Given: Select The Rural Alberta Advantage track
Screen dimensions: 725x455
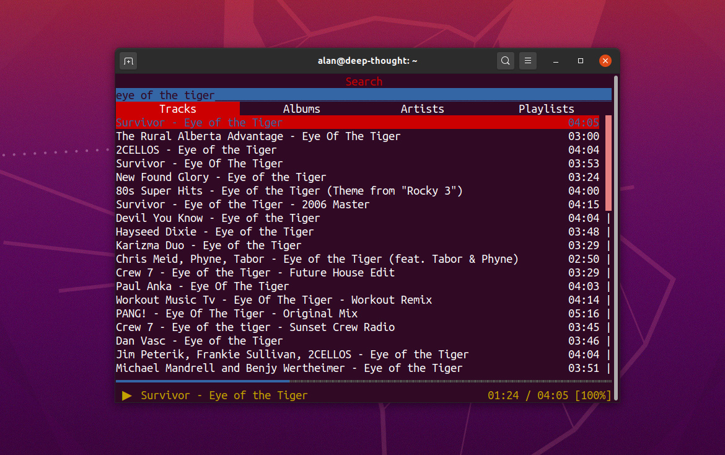Looking at the screenshot, I should (358, 136).
